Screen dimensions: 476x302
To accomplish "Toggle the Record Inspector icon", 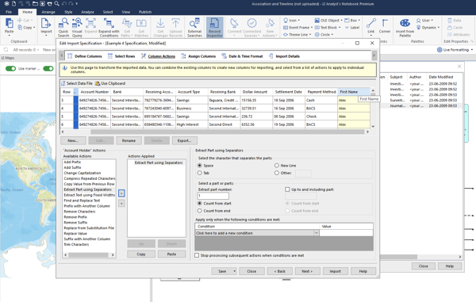I will pos(214,23).
